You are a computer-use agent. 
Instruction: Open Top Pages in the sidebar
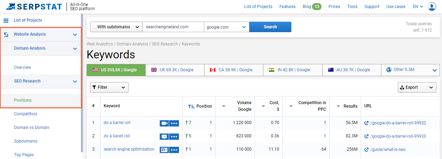point(24,155)
